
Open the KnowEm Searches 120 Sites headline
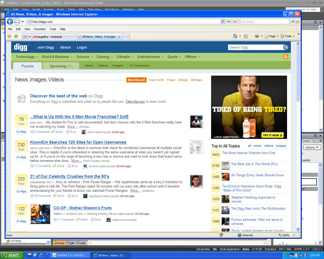click(x=78, y=142)
